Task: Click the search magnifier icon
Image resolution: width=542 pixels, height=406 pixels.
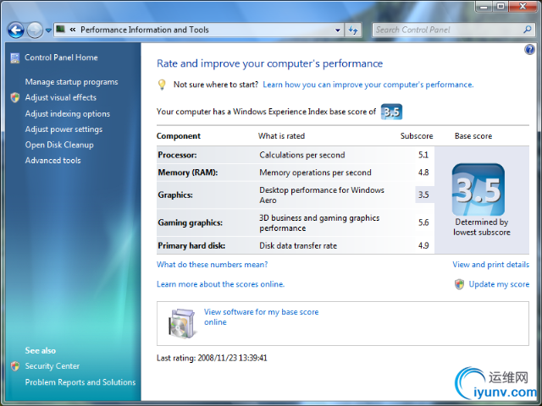Action: (528, 30)
